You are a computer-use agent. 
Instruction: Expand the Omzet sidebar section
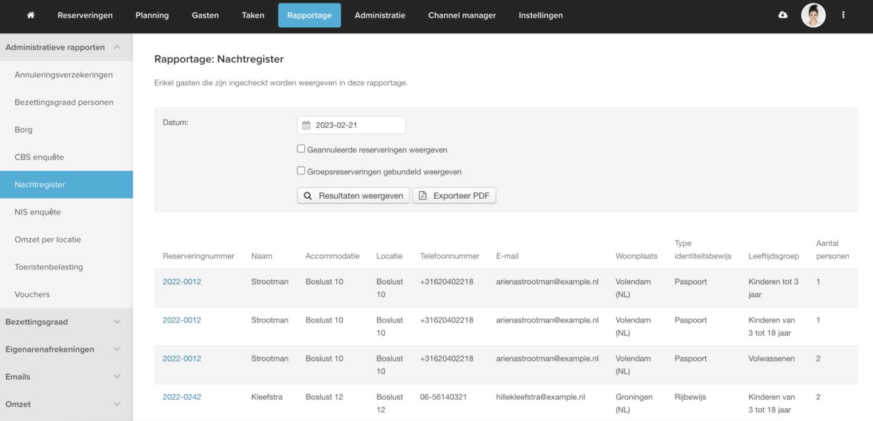pyautogui.click(x=117, y=404)
